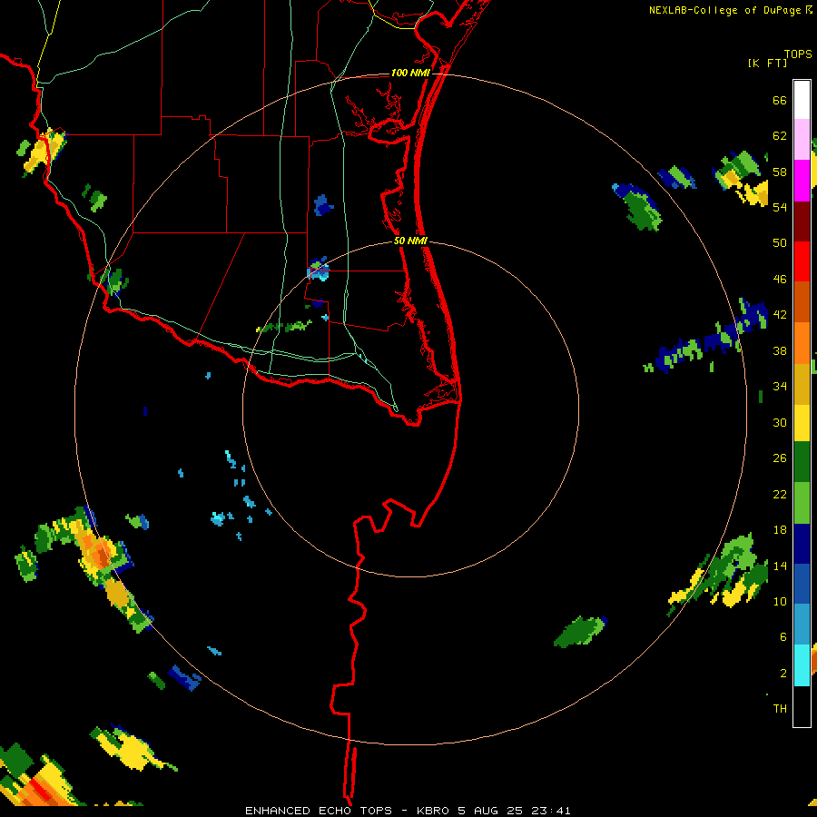This screenshot has height=817, width=817.
Task: Click the medium blue legend band
Action: pos(802,585)
